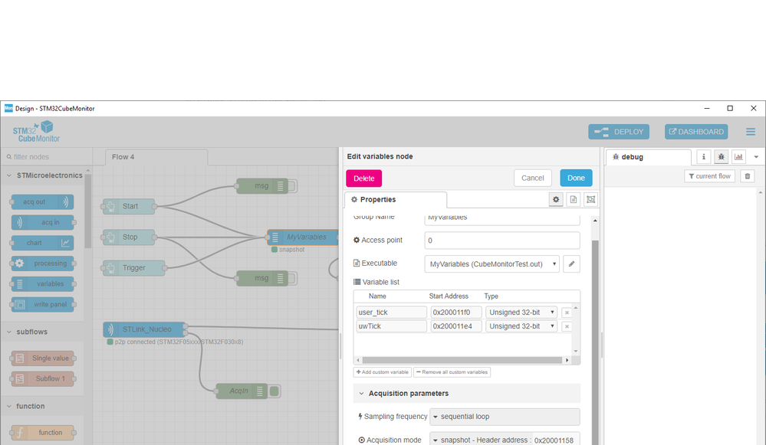Edit user_tick start address 0x200011f0
The height and width of the screenshot is (445, 766).
coord(456,312)
